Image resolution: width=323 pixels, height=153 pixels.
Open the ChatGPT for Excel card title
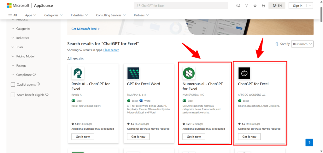pos(253,84)
